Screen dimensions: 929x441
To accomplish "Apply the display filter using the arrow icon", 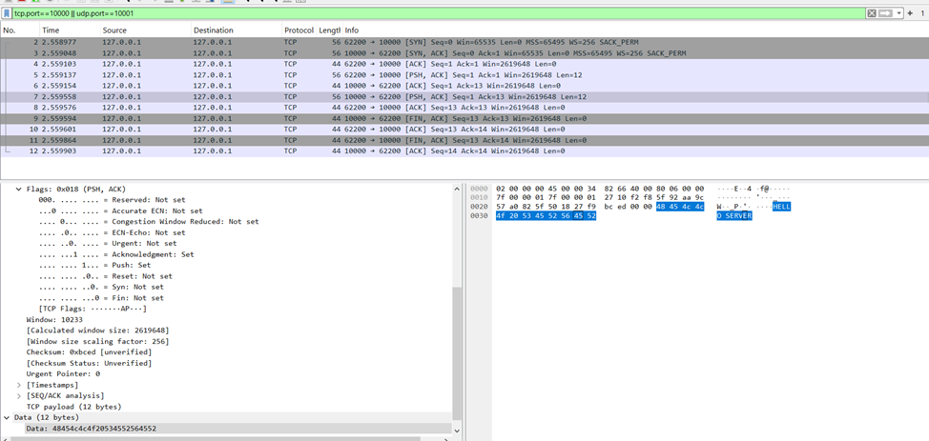I will [x=885, y=13].
